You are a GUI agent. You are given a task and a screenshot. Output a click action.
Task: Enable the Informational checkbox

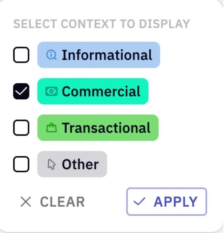click(x=21, y=55)
